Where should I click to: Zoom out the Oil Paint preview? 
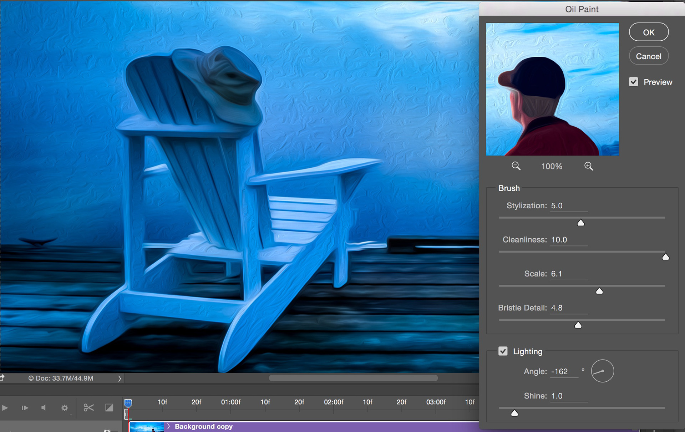click(516, 166)
